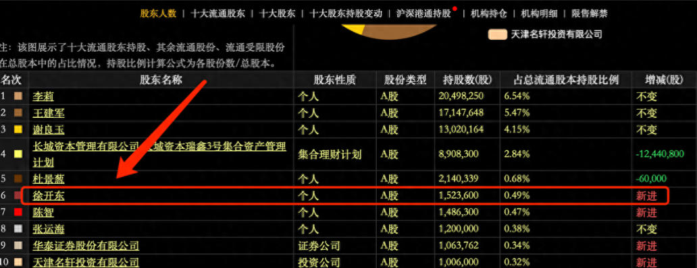Image resolution: width=697 pixels, height=268 pixels.
Task: Click shareholder link 徐开东
Action: pyautogui.click(x=49, y=196)
